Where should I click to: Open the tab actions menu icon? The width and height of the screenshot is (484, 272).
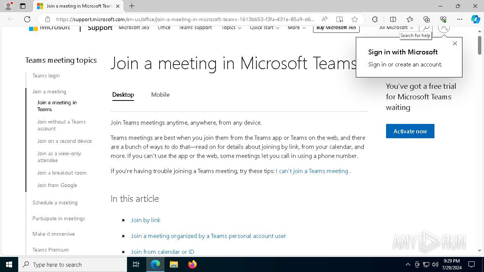pos(23,6)
